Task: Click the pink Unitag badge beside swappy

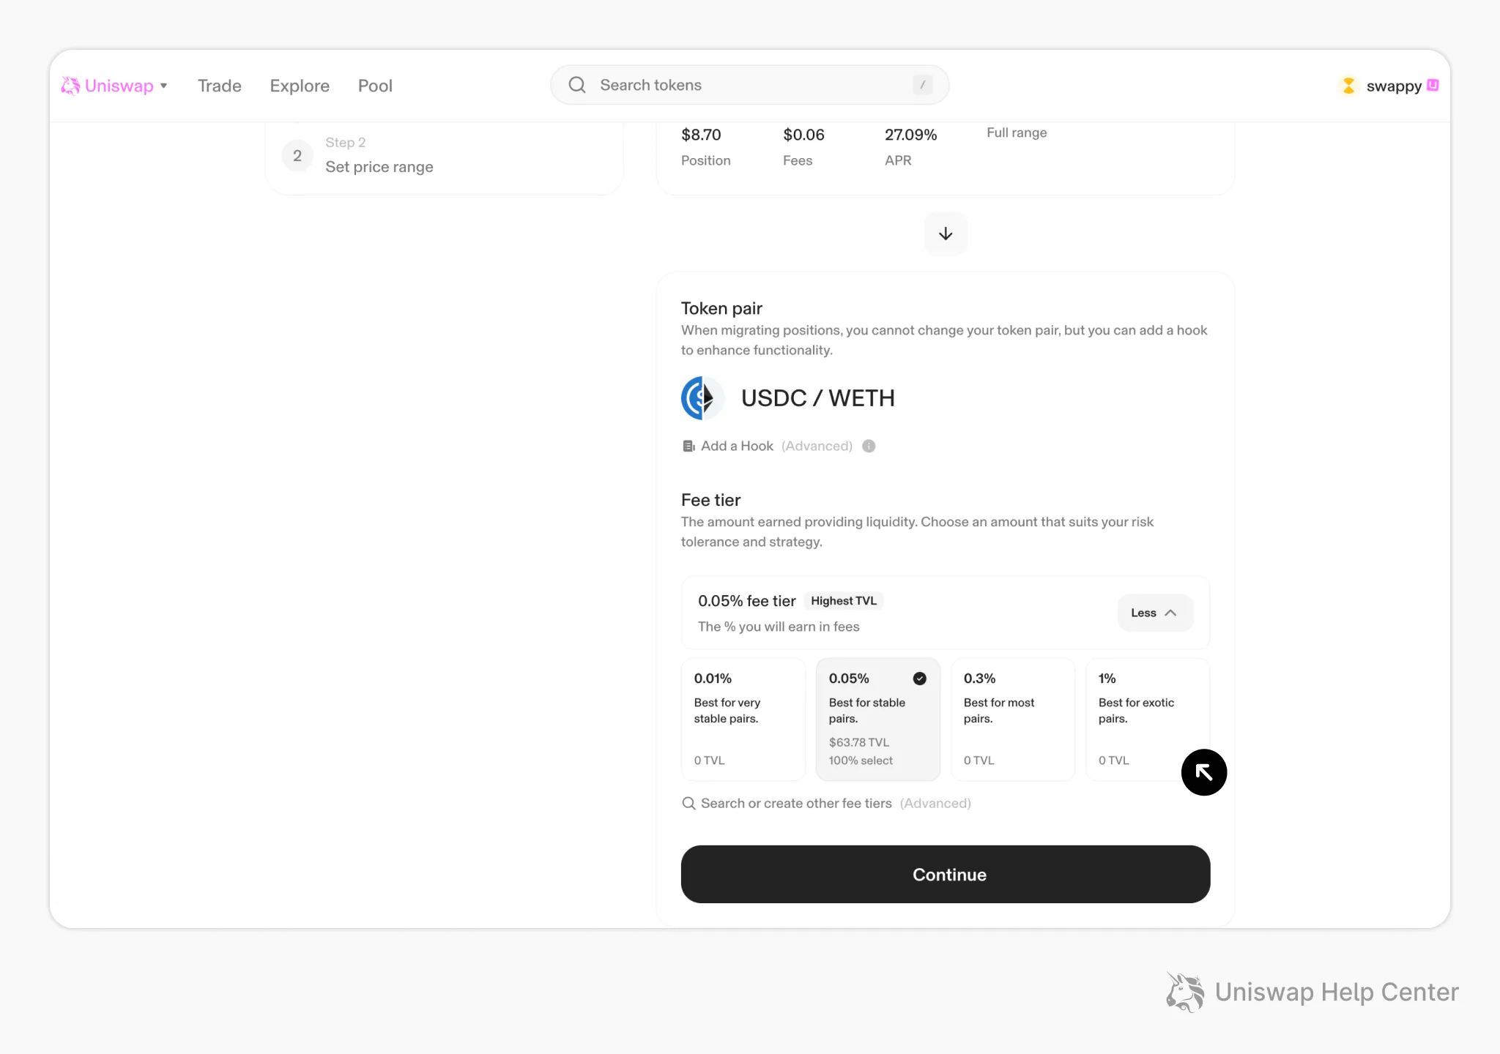Action: pyautogui.click(x=1433, y=85)
